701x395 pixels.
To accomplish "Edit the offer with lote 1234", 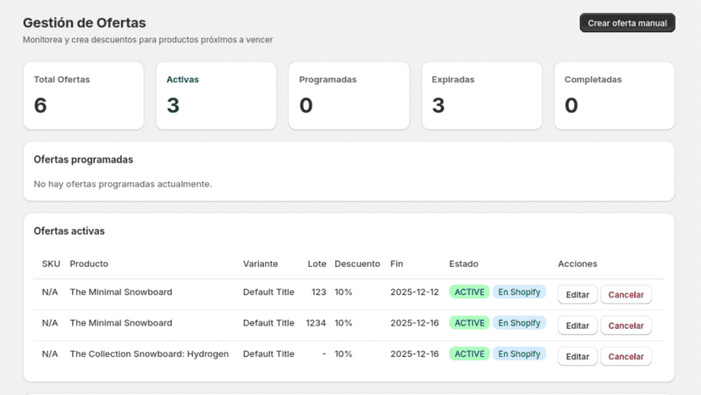I will click(577, 325).
